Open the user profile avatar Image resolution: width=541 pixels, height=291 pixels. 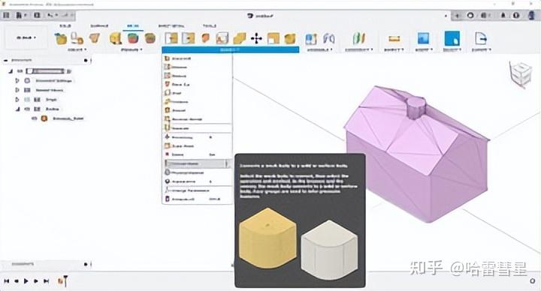pos(532,16)
